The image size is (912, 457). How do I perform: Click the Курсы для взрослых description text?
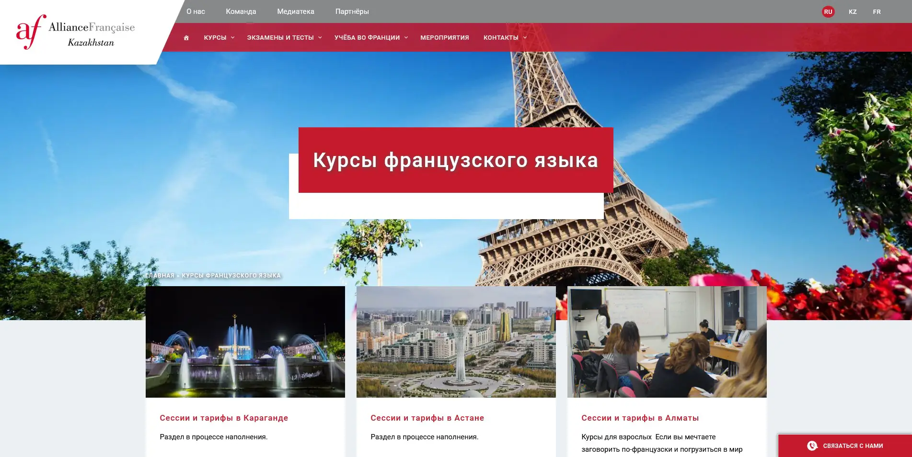(x=662, y=443)
